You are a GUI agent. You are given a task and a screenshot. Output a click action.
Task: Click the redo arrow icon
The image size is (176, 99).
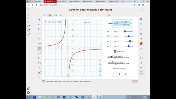click(141, 24)
